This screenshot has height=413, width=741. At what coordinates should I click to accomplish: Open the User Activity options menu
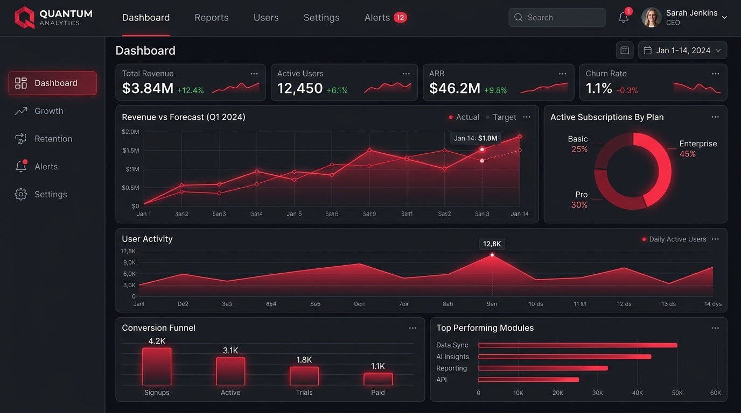[715, 239]
